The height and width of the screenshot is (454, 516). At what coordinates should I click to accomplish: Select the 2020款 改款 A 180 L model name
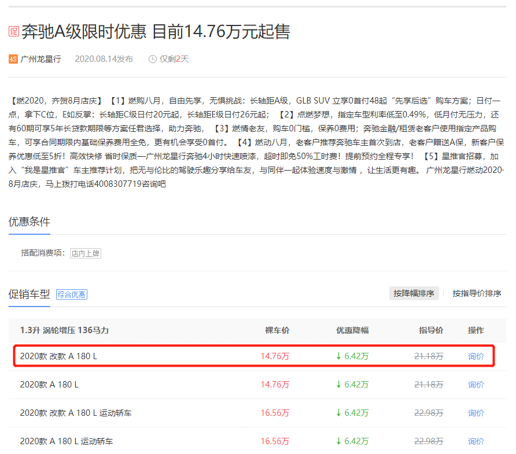pyautogui.click(x=58, y=356)
